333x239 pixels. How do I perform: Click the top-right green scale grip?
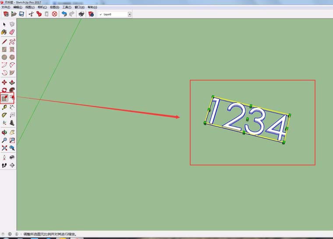click(290, 115)
